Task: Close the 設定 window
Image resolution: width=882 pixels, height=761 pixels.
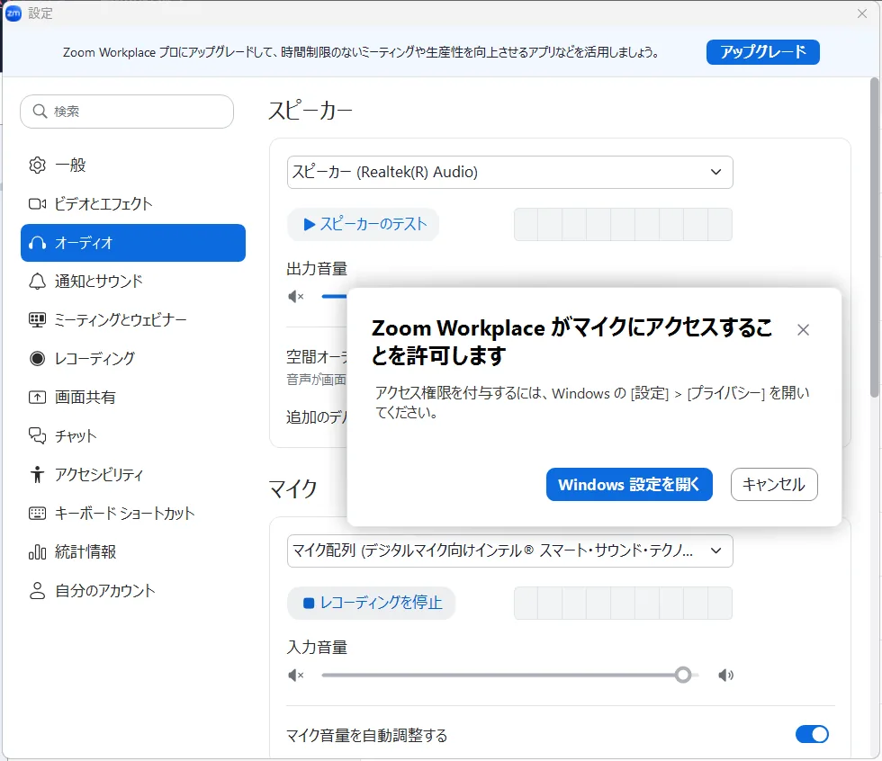Action: coord(862,13)
